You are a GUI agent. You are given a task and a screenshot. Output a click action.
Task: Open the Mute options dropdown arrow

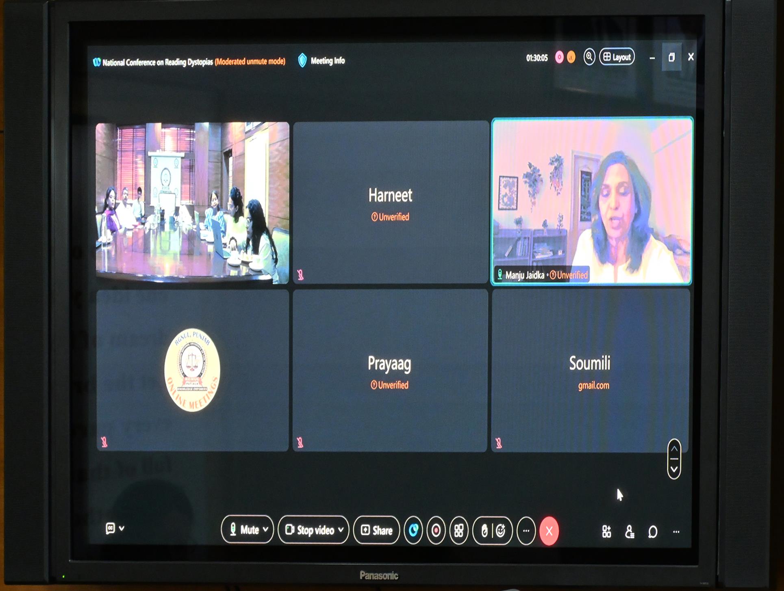pos(265,529)
